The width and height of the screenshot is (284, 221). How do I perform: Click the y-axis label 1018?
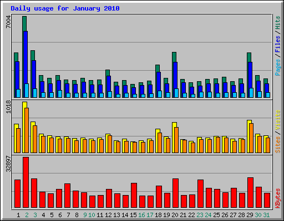[x=8, y=107]
